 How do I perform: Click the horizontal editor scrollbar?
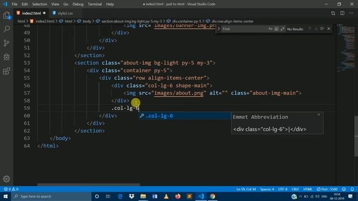click(88, 184)
